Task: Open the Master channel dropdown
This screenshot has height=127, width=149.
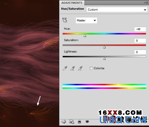Action: pos(86,20)
